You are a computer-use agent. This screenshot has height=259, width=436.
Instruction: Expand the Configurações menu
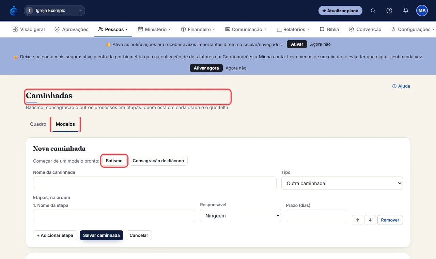pos(413,29)
